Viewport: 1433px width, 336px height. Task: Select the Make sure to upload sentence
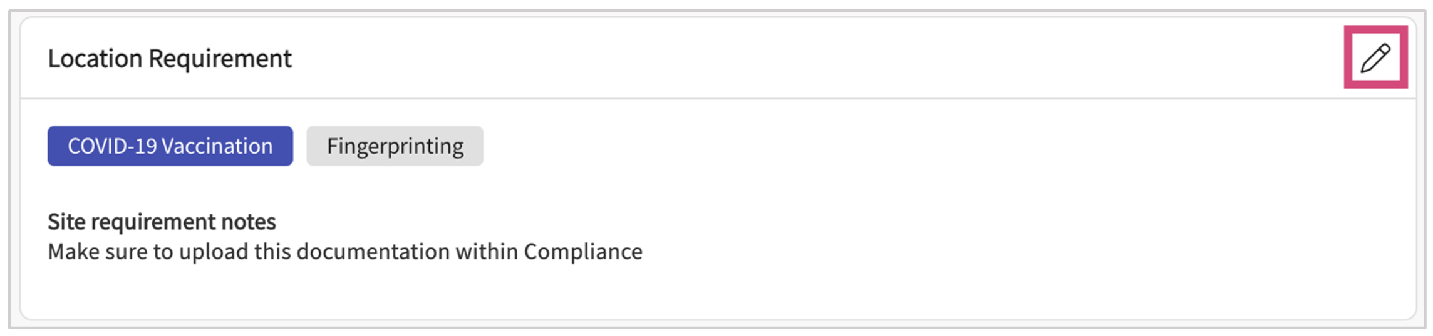[344, 252]
